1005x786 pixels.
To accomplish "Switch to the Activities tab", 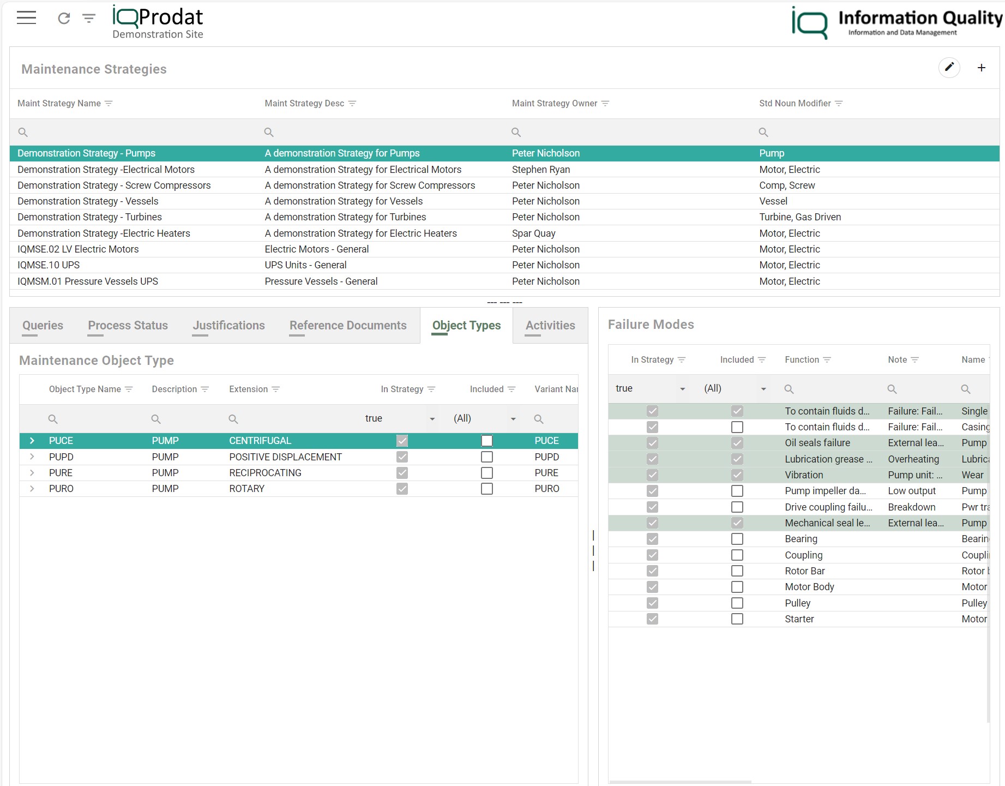I will (550, 325).
